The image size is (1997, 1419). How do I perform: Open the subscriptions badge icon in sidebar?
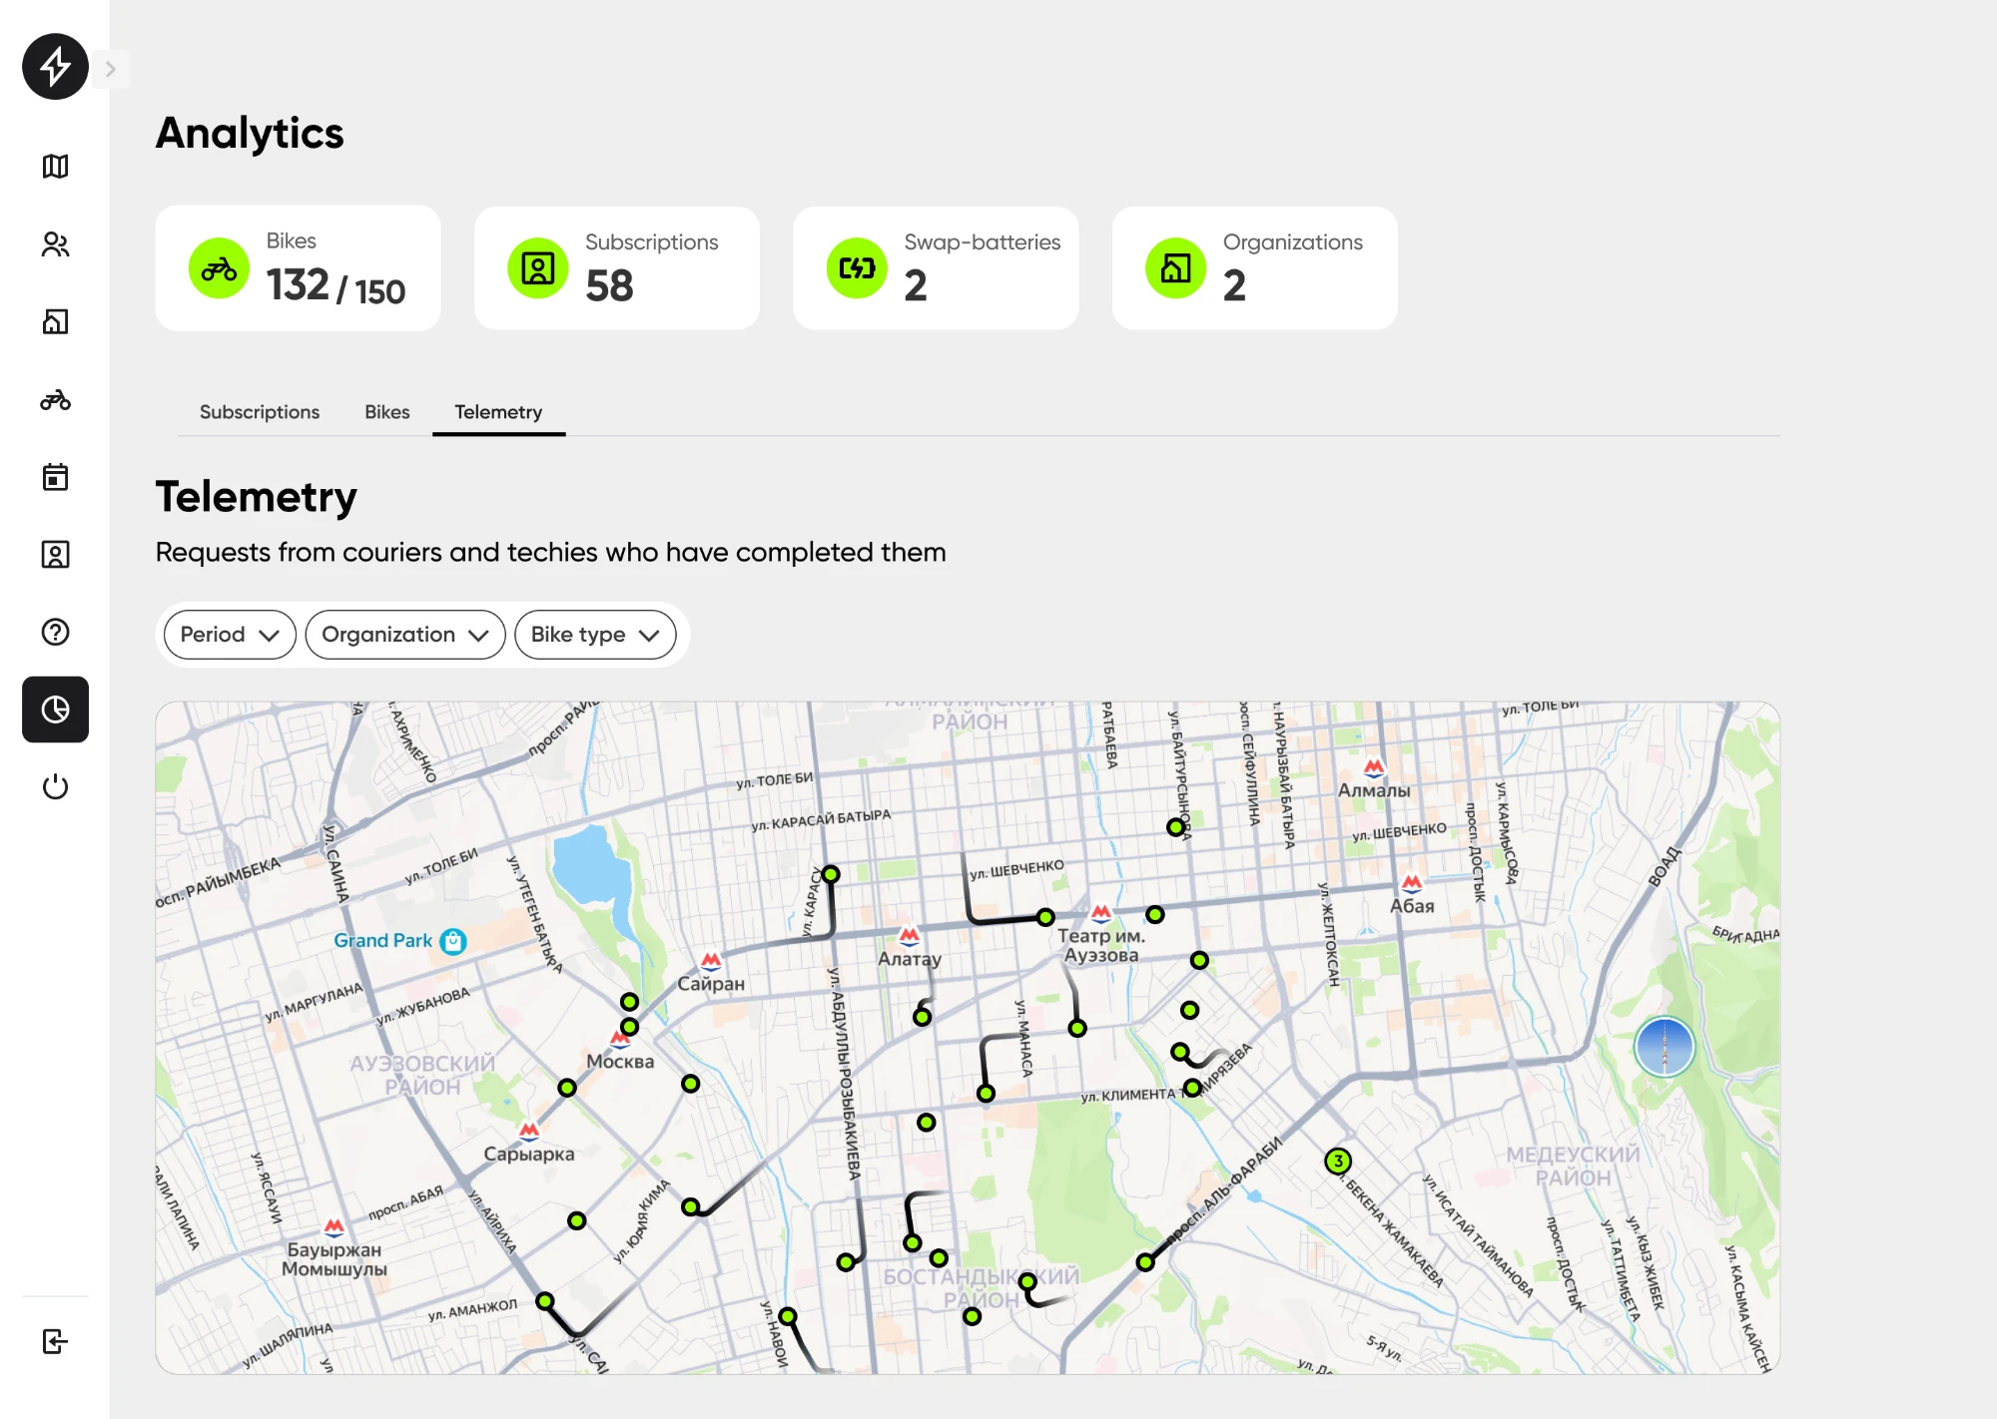(x=55, y=555)
